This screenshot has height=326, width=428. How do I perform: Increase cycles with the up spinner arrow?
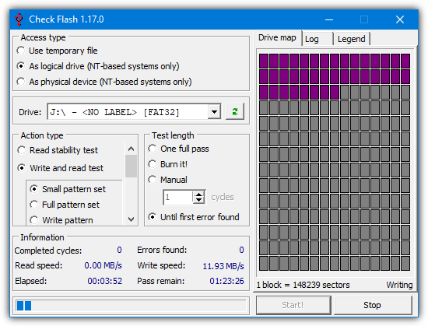(199, 195)
